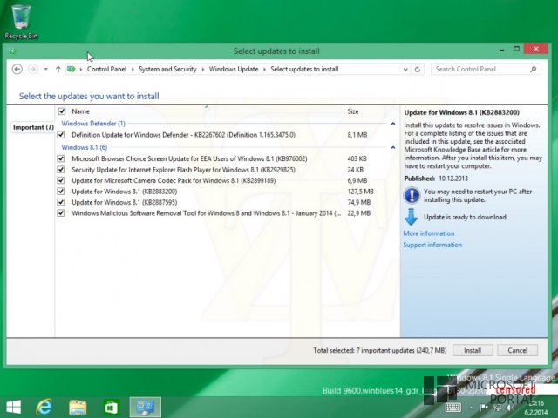Expand address bar history dropdown
The height and width of the screenshot is (418, 558).
tap(405, 70)
